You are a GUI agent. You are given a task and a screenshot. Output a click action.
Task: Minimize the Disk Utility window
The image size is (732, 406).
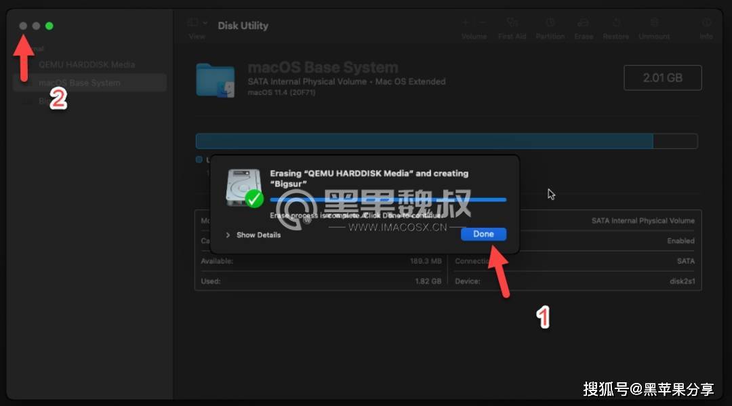36,26
